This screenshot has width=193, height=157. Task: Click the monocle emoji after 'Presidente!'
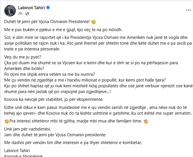pos(94,22)
